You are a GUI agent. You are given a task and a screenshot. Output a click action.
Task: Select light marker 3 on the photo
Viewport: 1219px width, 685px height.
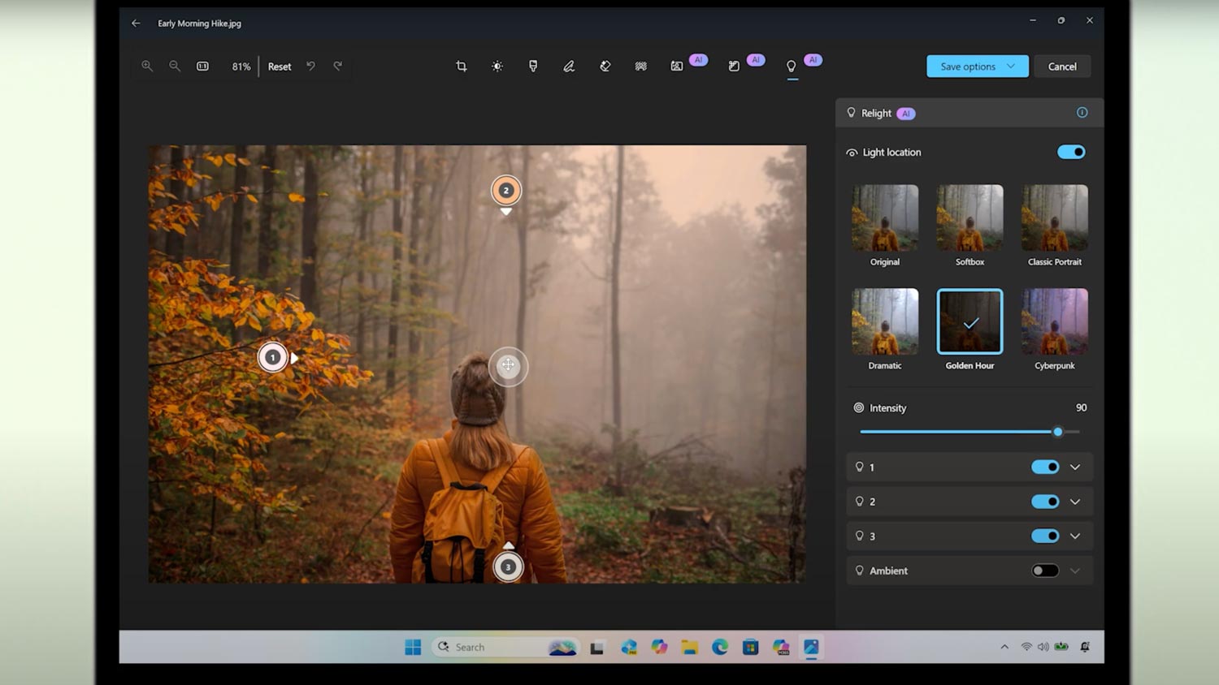(509, 567)
